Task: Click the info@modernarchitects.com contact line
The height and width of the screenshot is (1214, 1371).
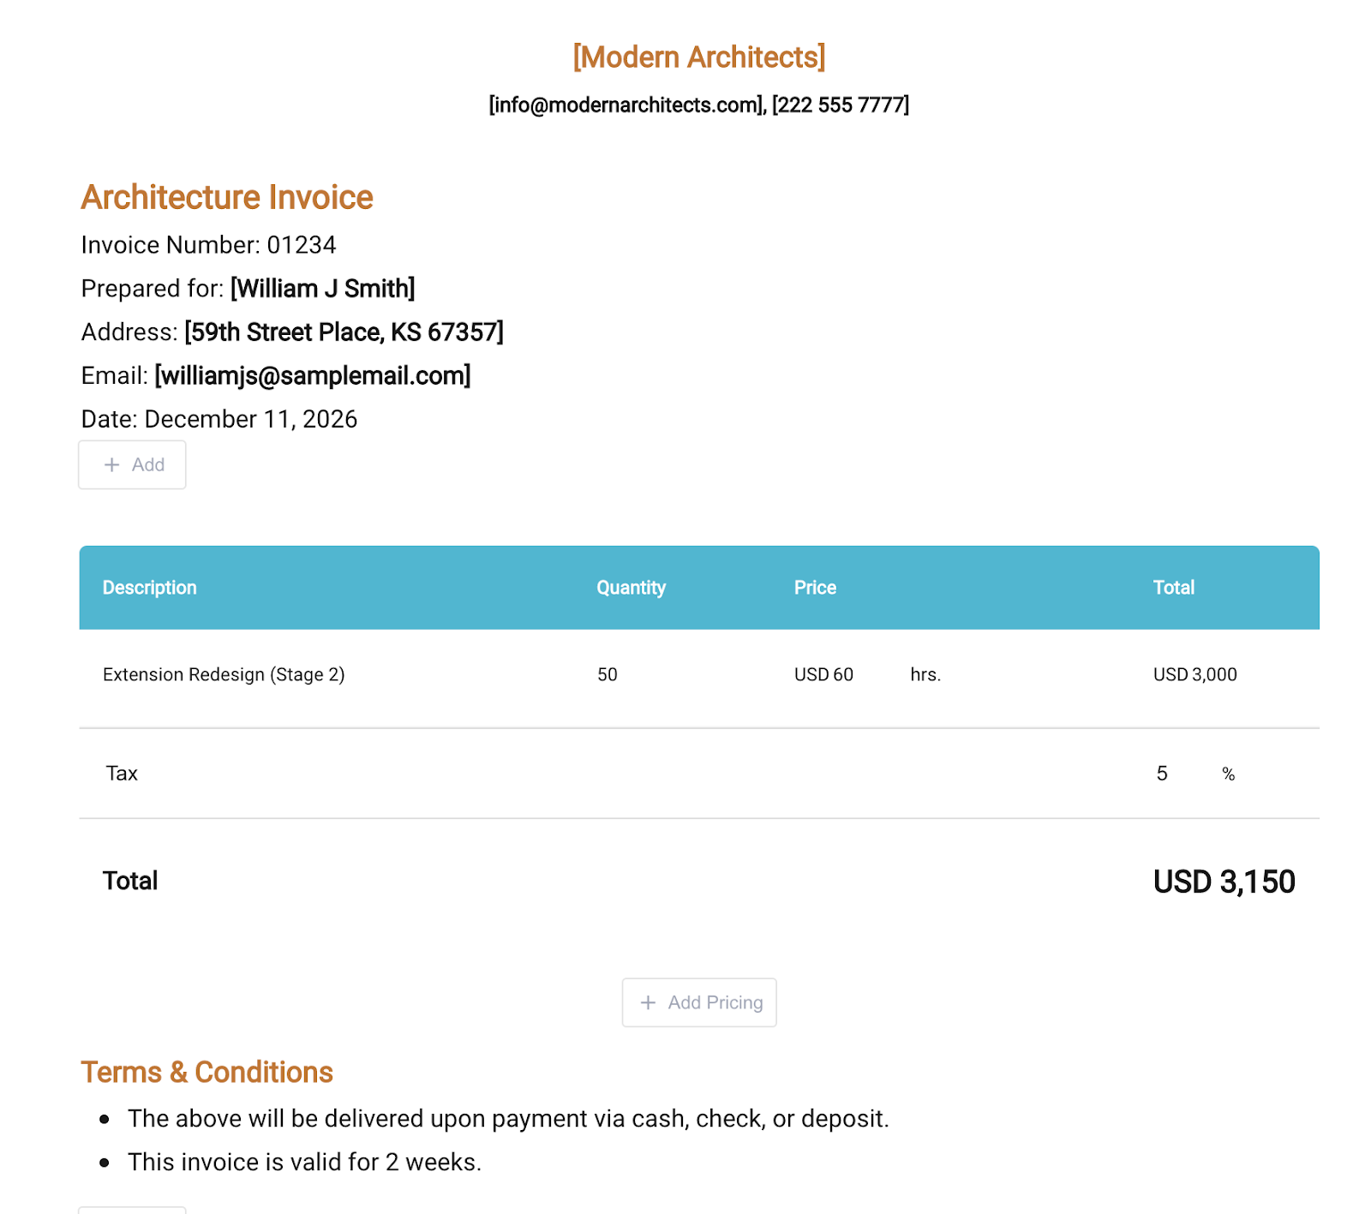Action: click(x=699, y=105)
